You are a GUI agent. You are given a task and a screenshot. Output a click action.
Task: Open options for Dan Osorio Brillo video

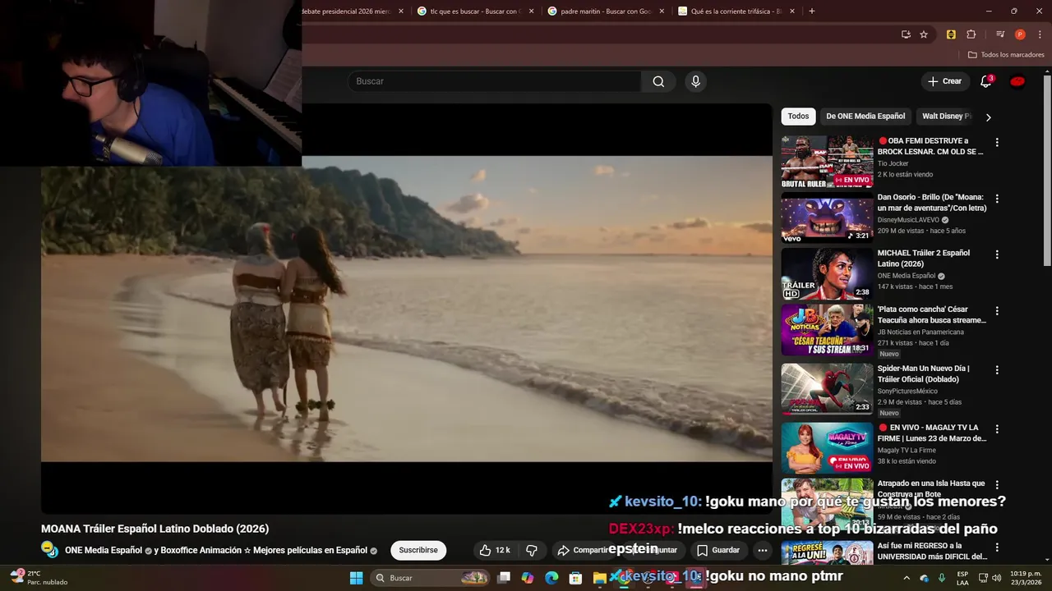click(997, 199)
